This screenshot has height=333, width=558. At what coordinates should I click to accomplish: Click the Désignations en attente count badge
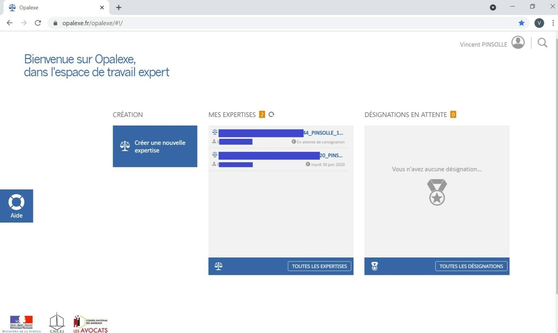pyautogui.click(x=453, y=115)
